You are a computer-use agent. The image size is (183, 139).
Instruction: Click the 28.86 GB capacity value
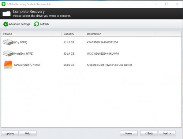coord(69,65)
